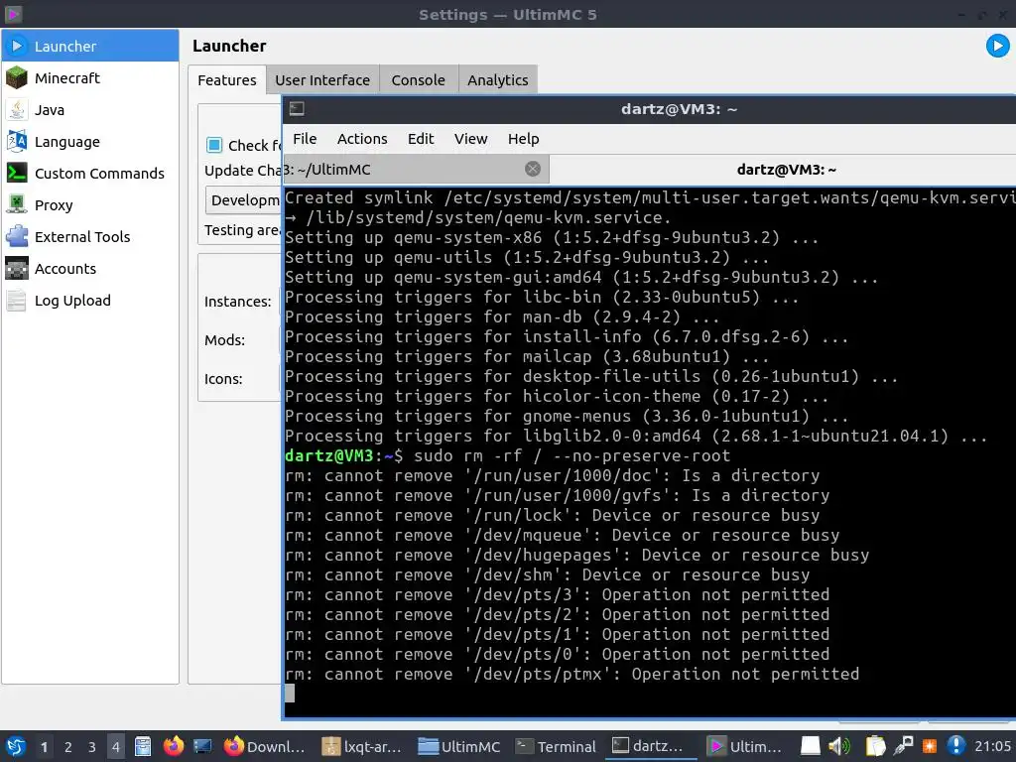Open the terminal File menu
The width and height of the screenshot is (1016, 762).
point(305,139)
